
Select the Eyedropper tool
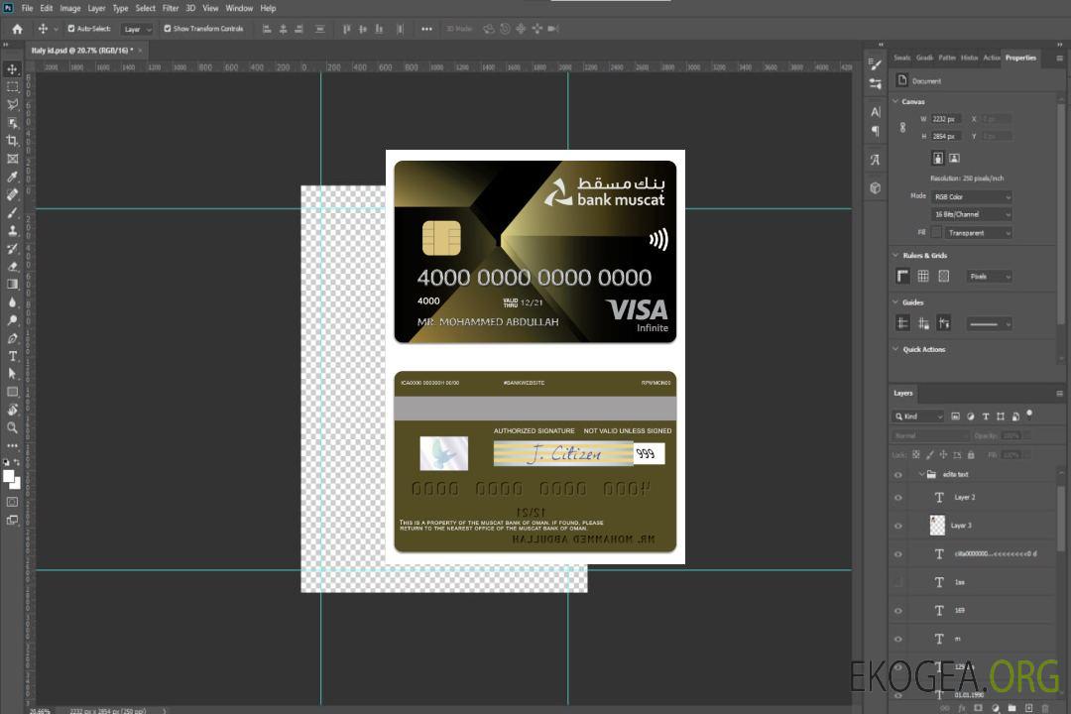(12, 177)
